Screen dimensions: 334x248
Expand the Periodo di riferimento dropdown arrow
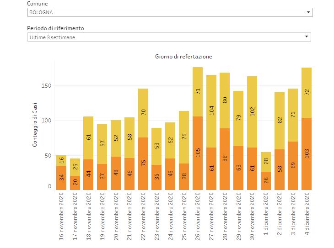(307, 37)
